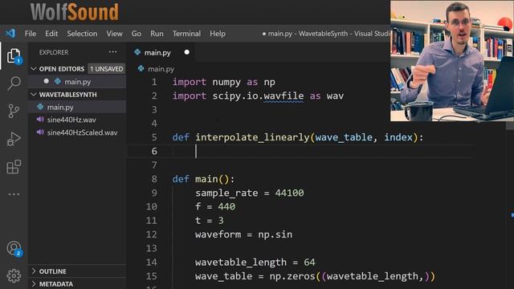Click the Python icon on main.py tab
Viewport: 514px width, 289px height.
pyautogui.click(x=137, y=52)
